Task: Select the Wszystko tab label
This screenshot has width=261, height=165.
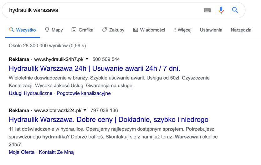Action: click(26, 30)
